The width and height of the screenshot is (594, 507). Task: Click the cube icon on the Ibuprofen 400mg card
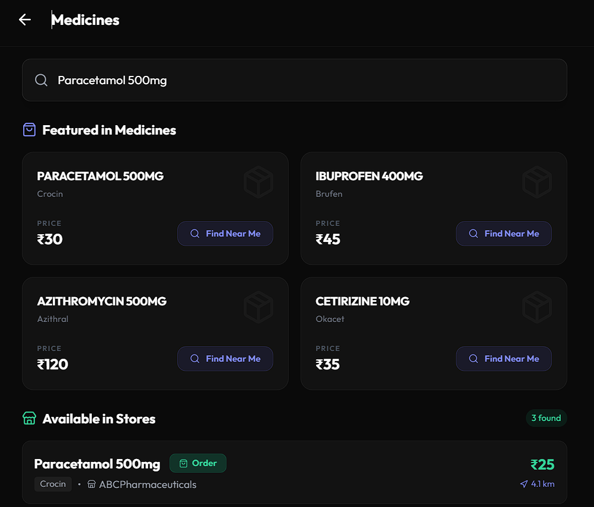click(537, 182)
